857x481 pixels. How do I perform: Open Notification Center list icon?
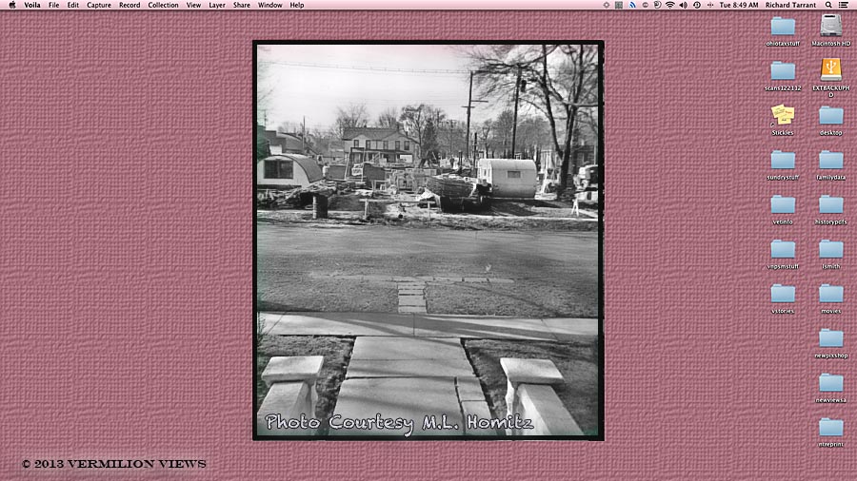844,5
